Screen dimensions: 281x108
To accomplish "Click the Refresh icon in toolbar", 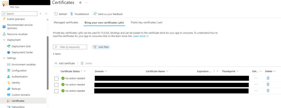I will pyautogui.click(x=56, y=14).
